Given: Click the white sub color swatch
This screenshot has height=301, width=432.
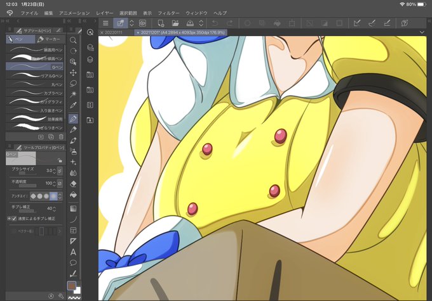Looking at the screenshot, I should click(78, 291).
